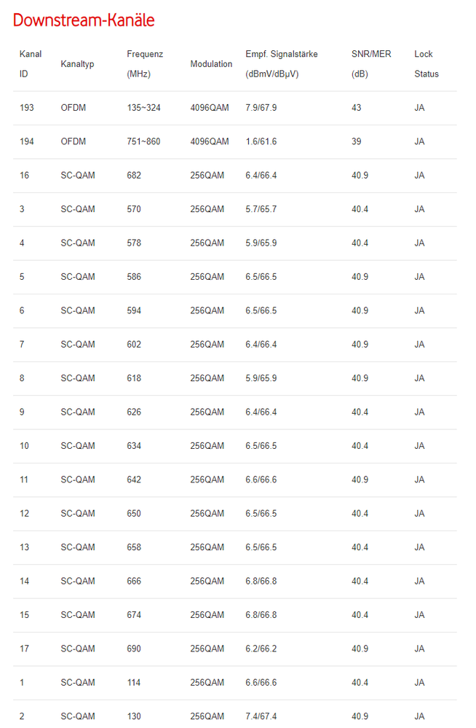476x728 pixels.
Task: Select channel ID 193 cell
Action: point(27,108)
